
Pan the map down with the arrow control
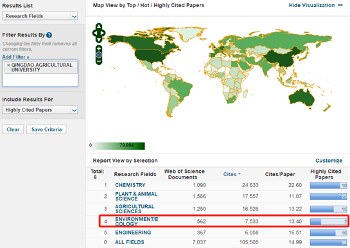pos(99,40)
